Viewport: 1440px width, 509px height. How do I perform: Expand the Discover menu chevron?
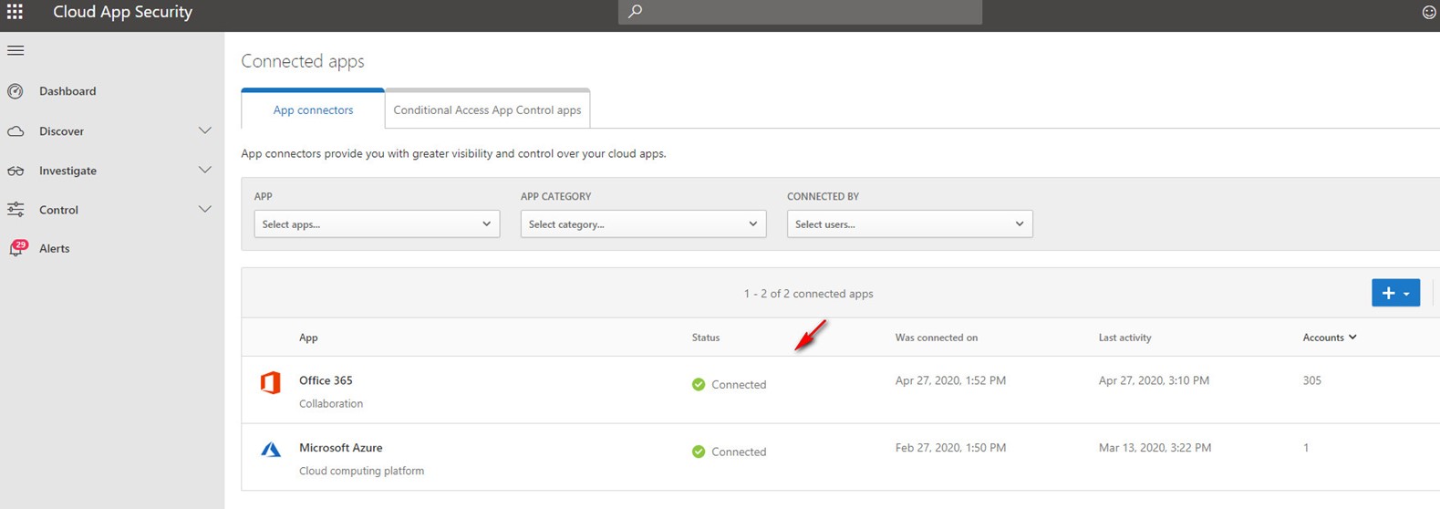click(x=205, y=130)
